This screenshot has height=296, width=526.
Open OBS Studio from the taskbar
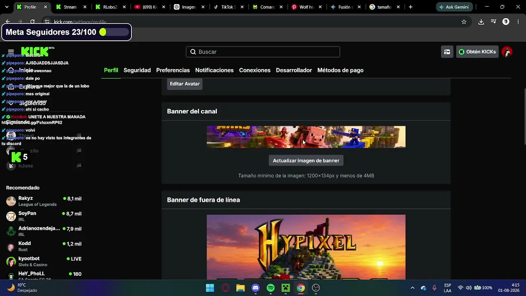[x=316, y=288]
